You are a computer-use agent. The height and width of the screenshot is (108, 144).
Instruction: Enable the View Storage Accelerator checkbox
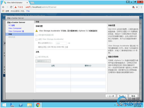coord(36,39)
